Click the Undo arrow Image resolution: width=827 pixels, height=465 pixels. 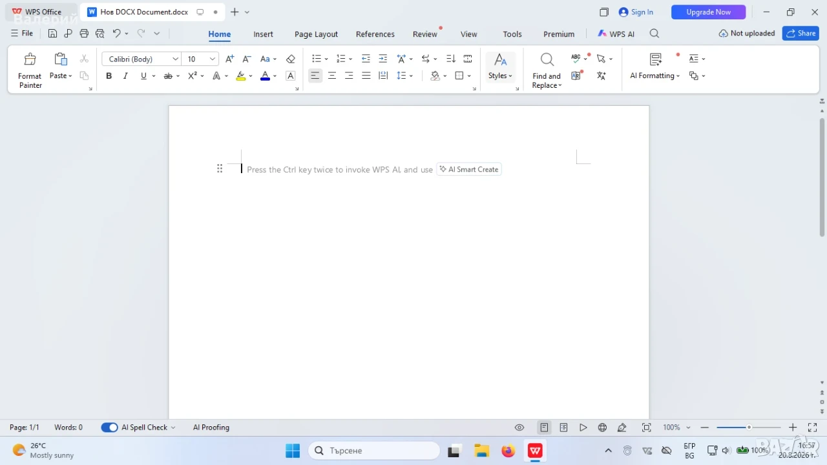click(x=116, y=34)
